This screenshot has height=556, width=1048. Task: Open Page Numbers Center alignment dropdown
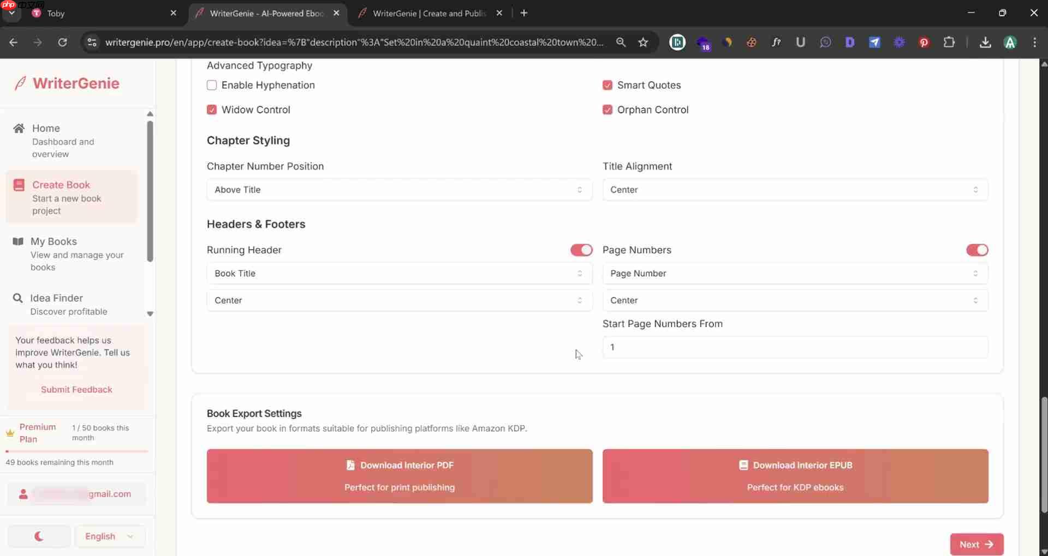click(795, 300)
